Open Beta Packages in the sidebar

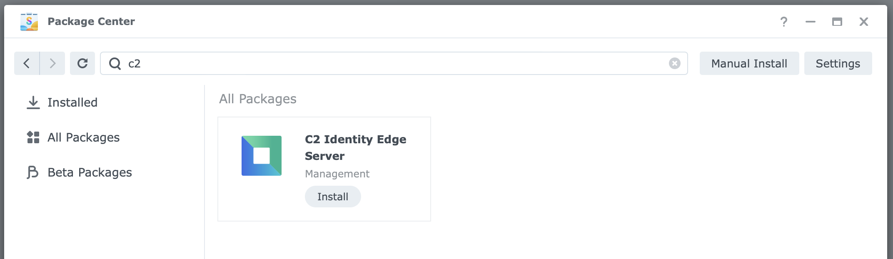tap(79, 172)
